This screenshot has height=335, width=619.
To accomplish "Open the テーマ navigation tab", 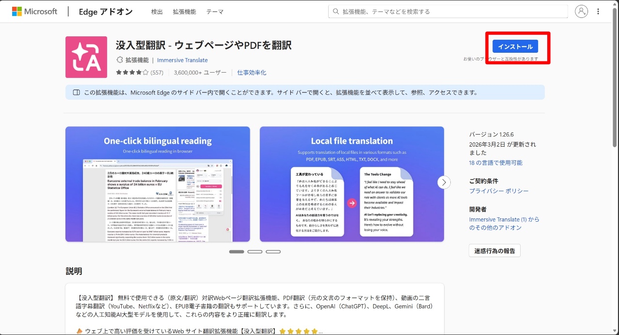I will 215,12.
